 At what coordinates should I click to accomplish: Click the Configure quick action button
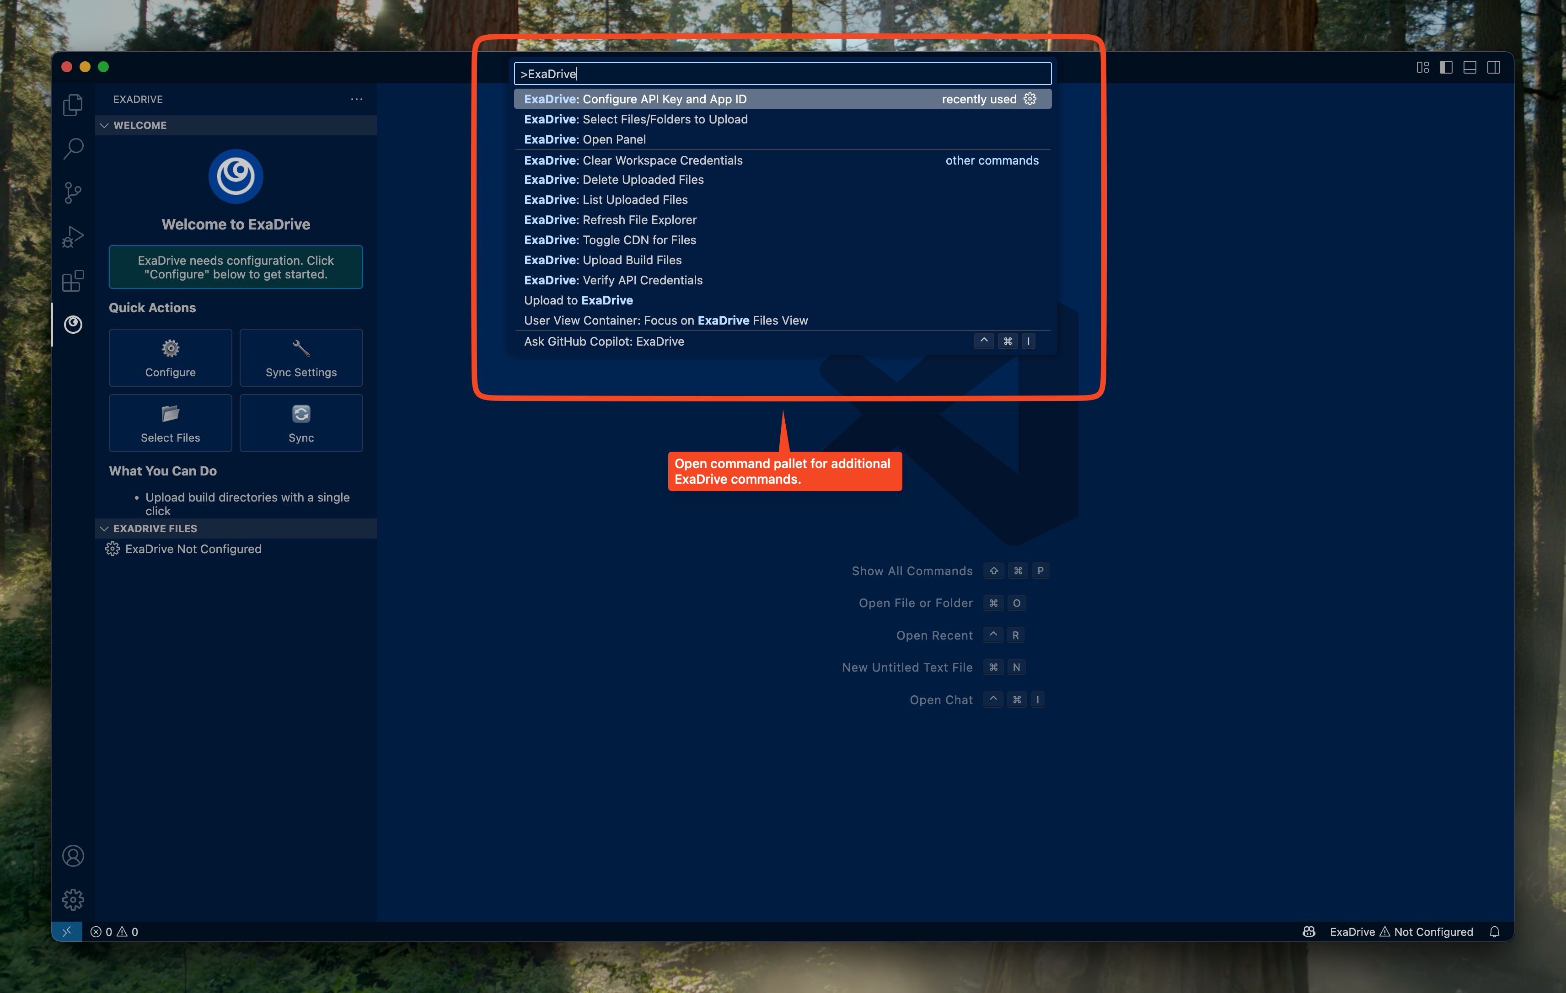point(171,358)
